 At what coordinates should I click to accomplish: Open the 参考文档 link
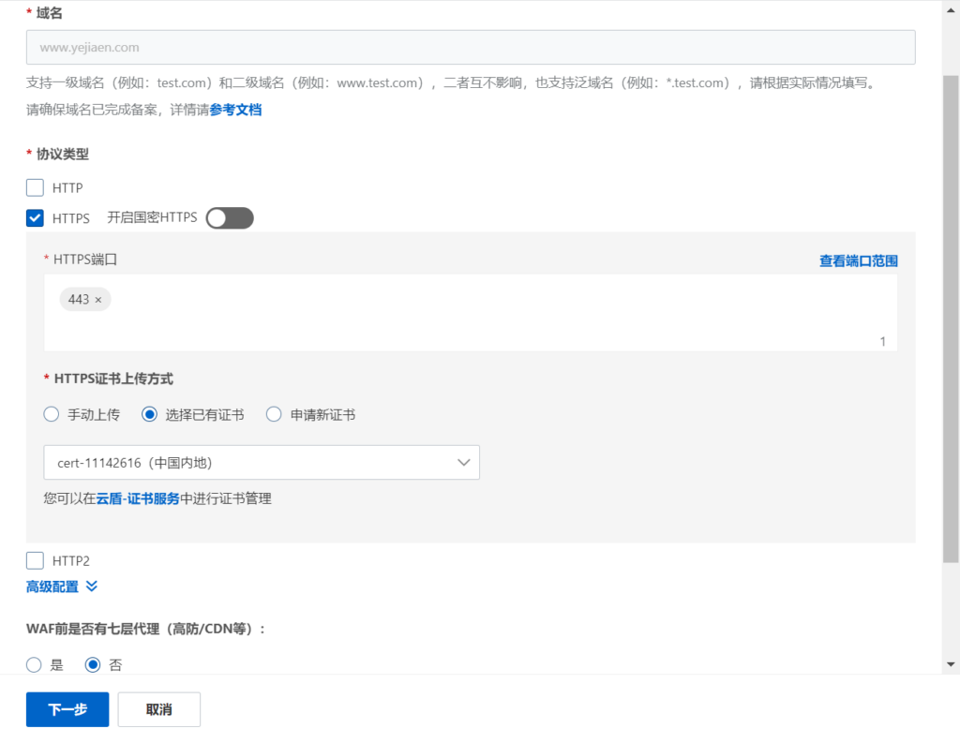[235, 110]
